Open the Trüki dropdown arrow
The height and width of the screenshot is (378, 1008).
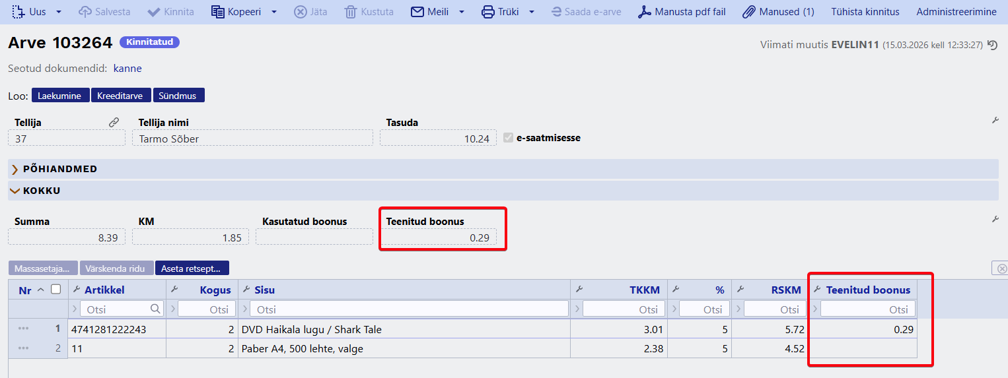click(x=532, y=12)
